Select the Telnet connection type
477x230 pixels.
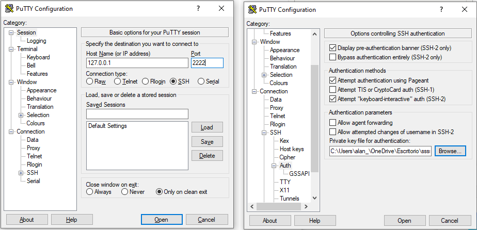tap(117, 81)
